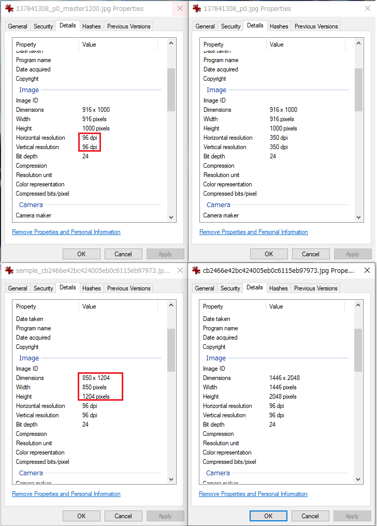
Task: Open General tab in cb2466e42bc424005eb0c6115eb97973.jpg Properties
Action: click(x=204, y=288)
